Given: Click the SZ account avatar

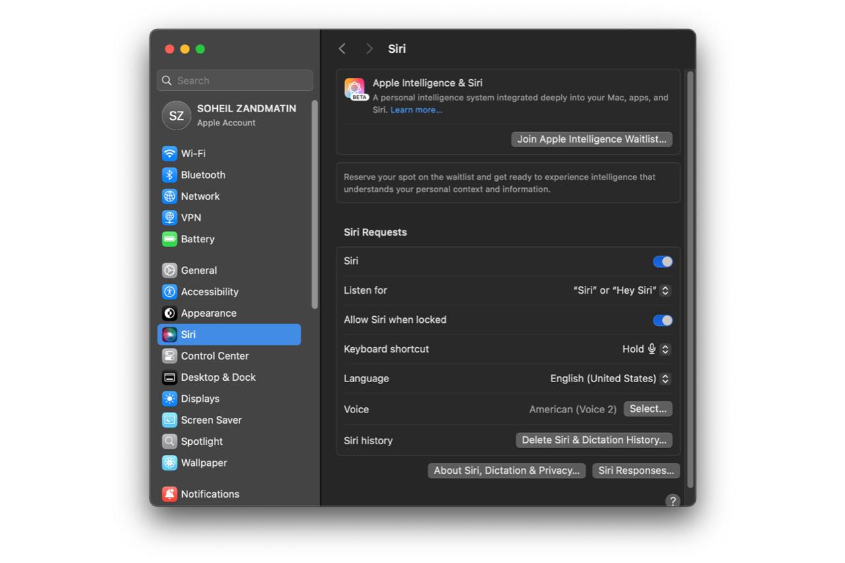Looking at the screenshot, I should coord(176,116).
